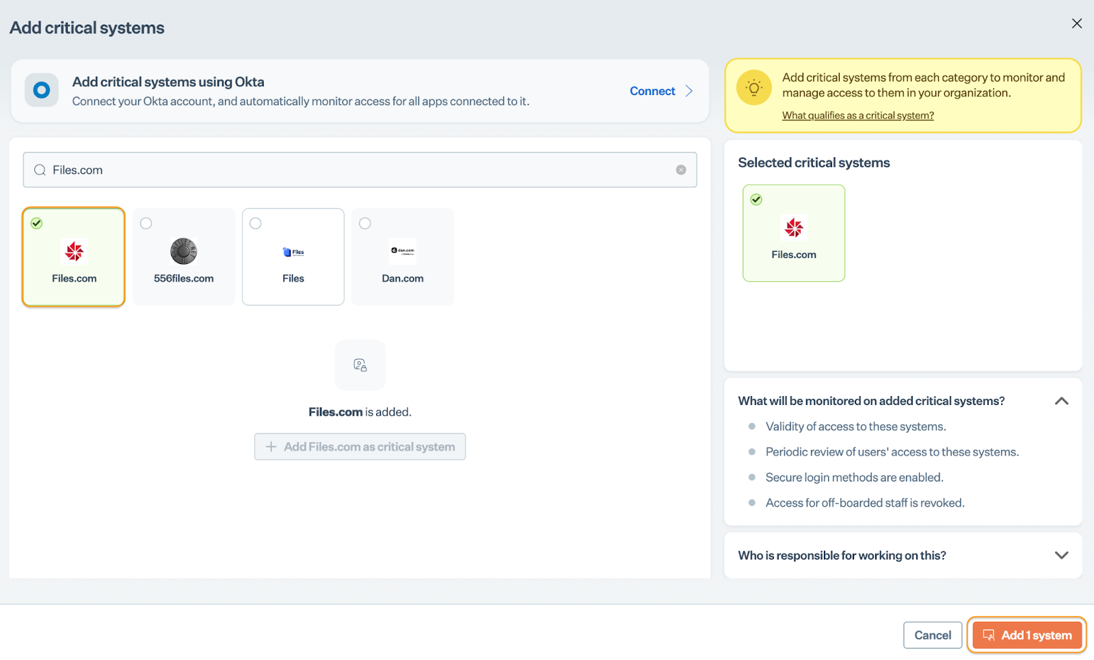Click 'Access for off-boarded staff is revoked.'

[x=865, y=503]
